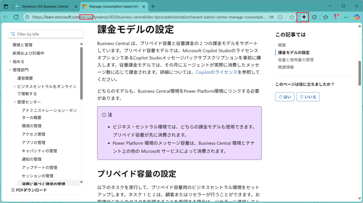Focus the Filter by title field
This screenshot has height=203, width=363.
point(46,34)
